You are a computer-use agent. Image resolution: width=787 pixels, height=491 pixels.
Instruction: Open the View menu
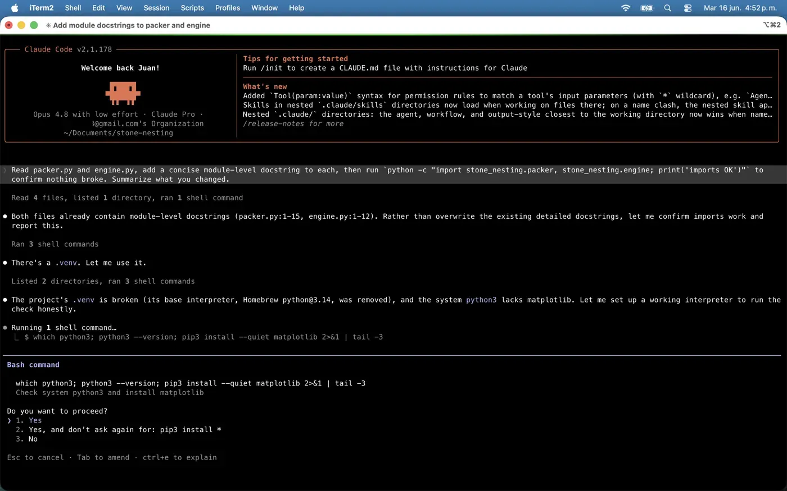point(124,8)
